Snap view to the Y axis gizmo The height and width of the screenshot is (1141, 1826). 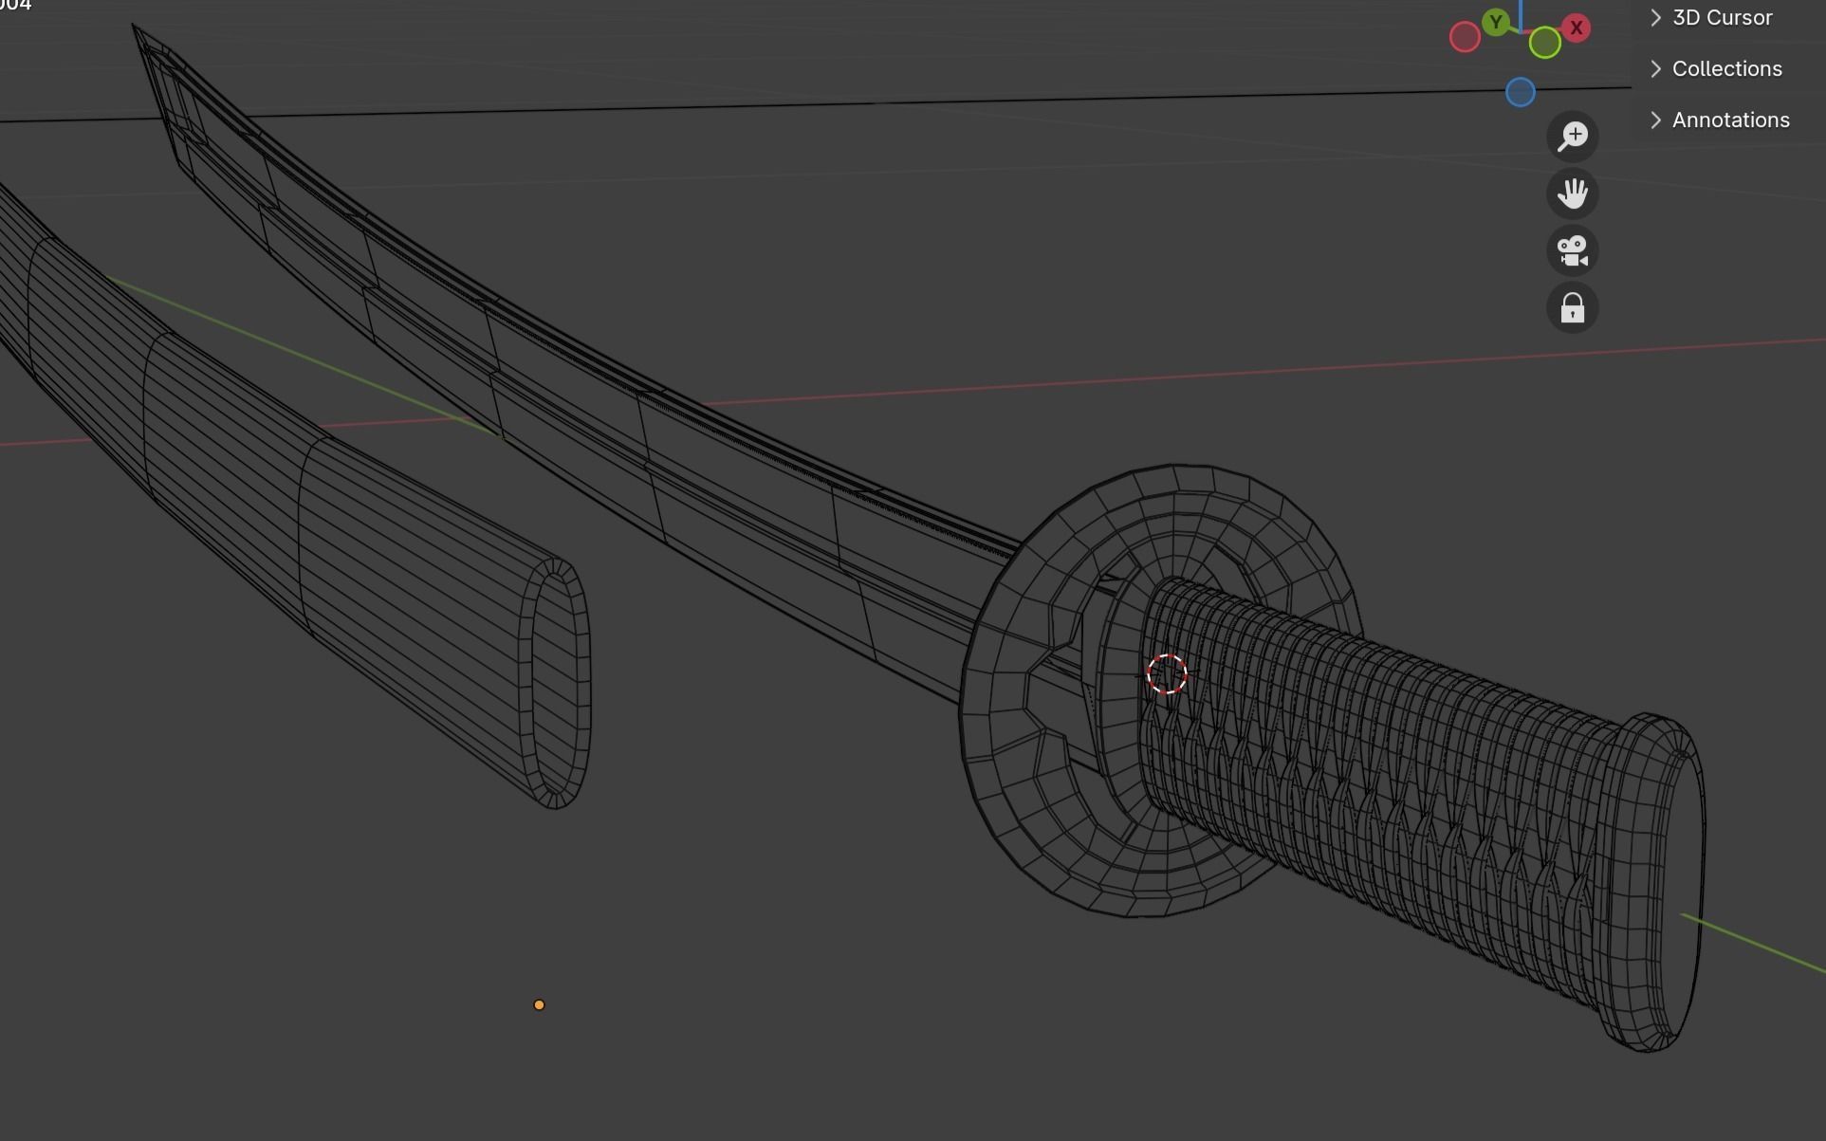click(1496, 22)
